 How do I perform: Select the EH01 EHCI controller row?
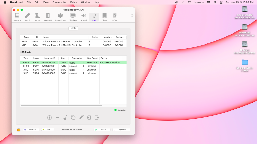coord(73,42)
